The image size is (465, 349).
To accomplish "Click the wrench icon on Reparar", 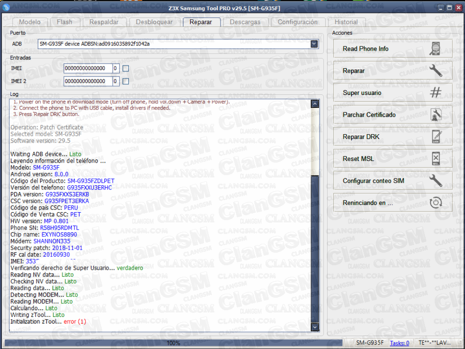I will pyautogui.click(x=436, y=70).
